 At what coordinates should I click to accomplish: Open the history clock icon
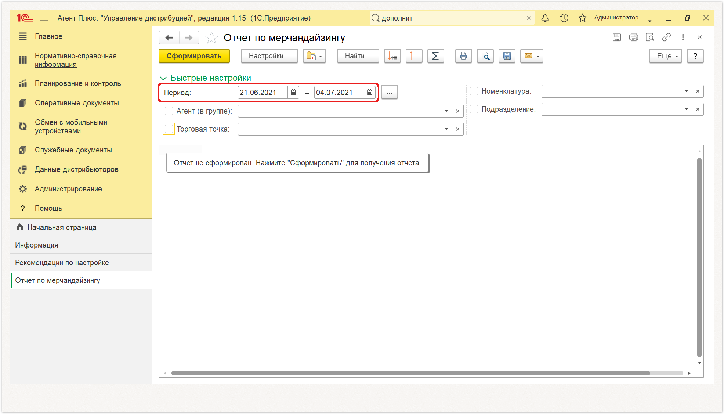pyautogui.click(x=564, y=18)
